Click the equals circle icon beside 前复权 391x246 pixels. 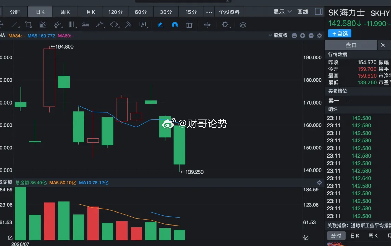(x=294, y=36)
